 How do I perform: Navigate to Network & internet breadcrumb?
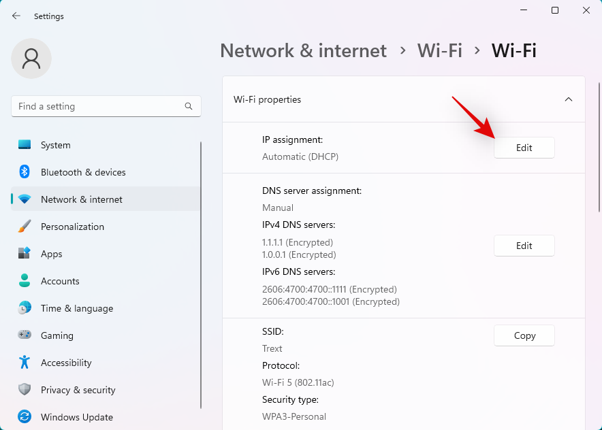coord(303,50)
